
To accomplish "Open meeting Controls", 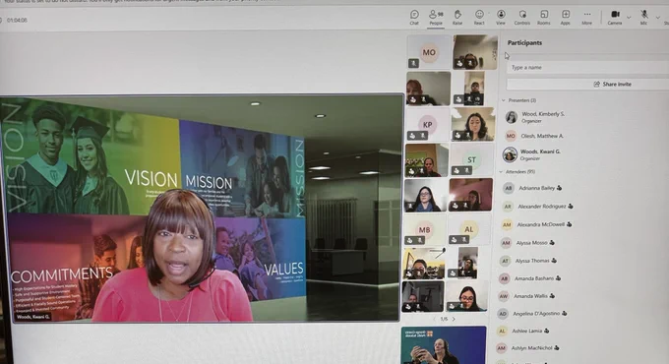I will click(522, 18).
